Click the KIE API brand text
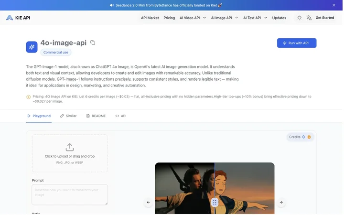Image resolution: width=344 pixels, height=215 pixels. pyautogui.click(x=22, y=18)
